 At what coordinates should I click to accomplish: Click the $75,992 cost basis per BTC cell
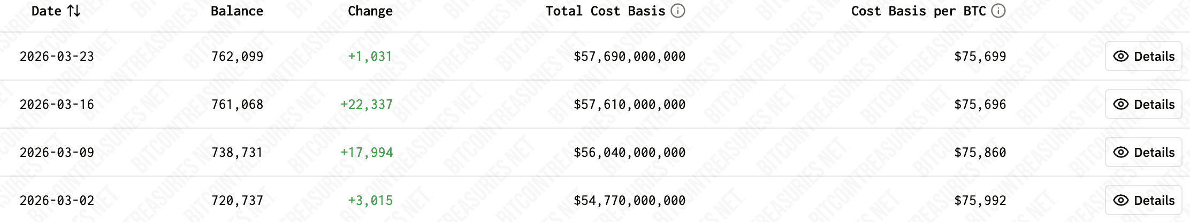tap(980, 201)
